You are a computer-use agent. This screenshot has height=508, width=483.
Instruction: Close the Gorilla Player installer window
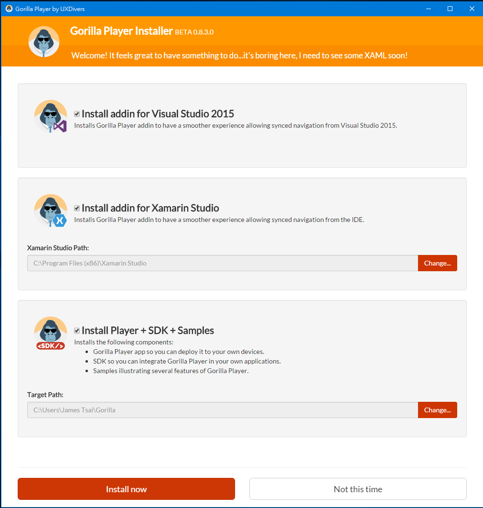[472, 9]
